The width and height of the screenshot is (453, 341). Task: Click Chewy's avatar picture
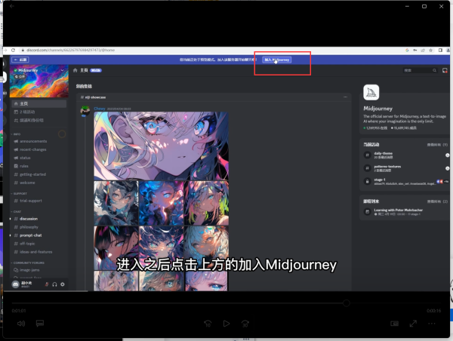(85, 111)
